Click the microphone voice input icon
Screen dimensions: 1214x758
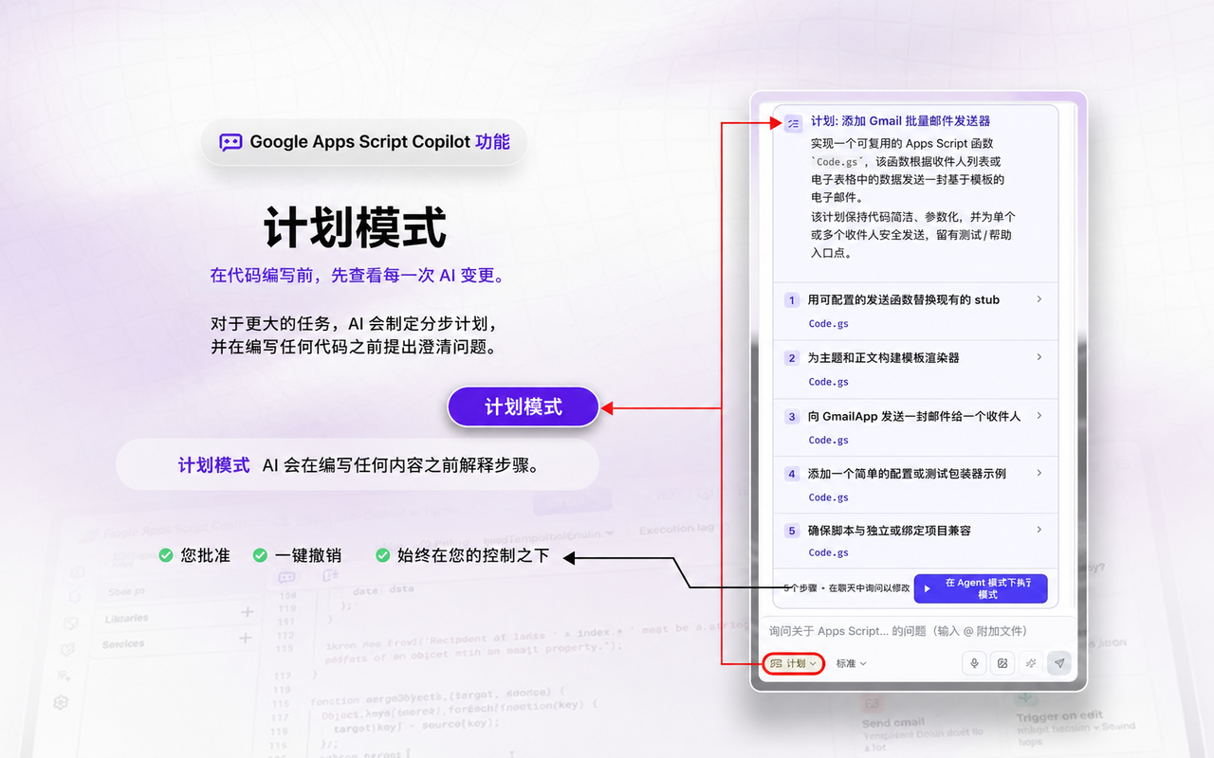[974, 663]
